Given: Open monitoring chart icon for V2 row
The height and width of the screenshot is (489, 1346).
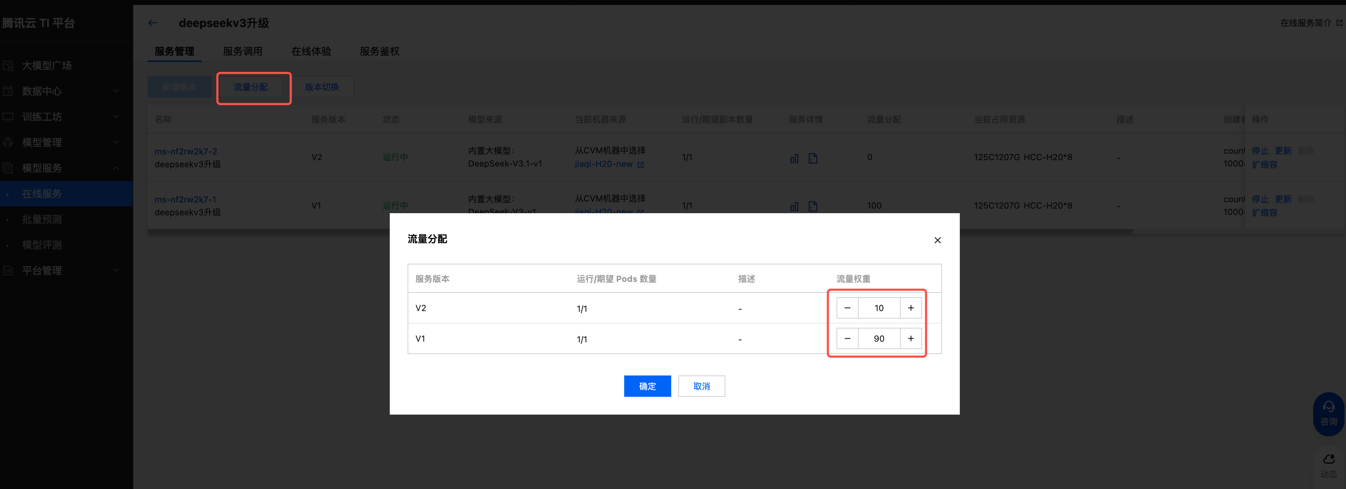Looking at the screenshot, I should [794, 158].
